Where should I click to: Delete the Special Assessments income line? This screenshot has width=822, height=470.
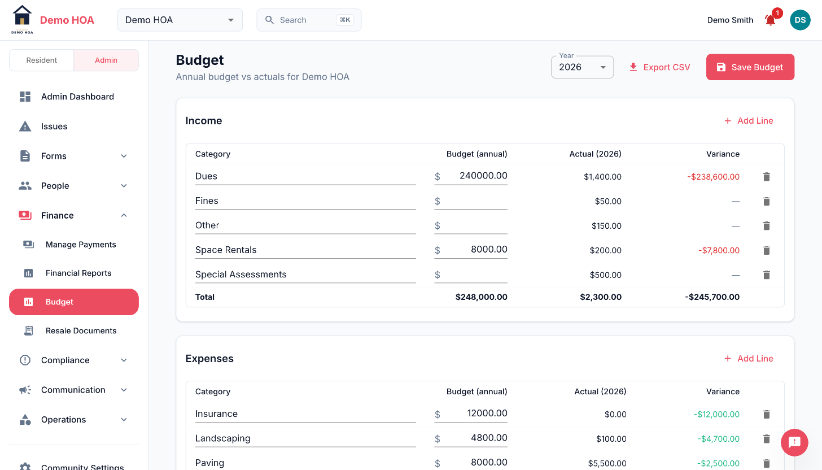pyautogui.click(x=767, y=275)
